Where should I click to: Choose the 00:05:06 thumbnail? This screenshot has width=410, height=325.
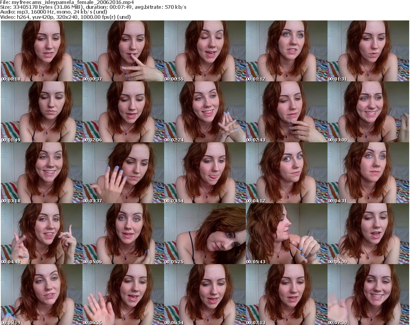coord(123,234)
